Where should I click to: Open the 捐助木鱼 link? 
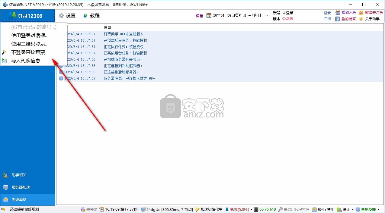pyautogui.click(x=349, y=13)
